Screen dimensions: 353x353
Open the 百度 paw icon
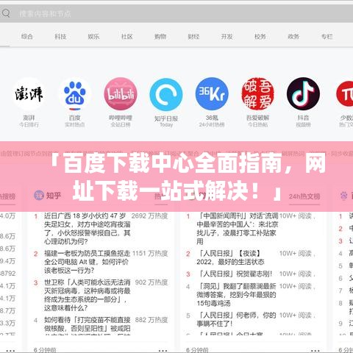(75, 94)
